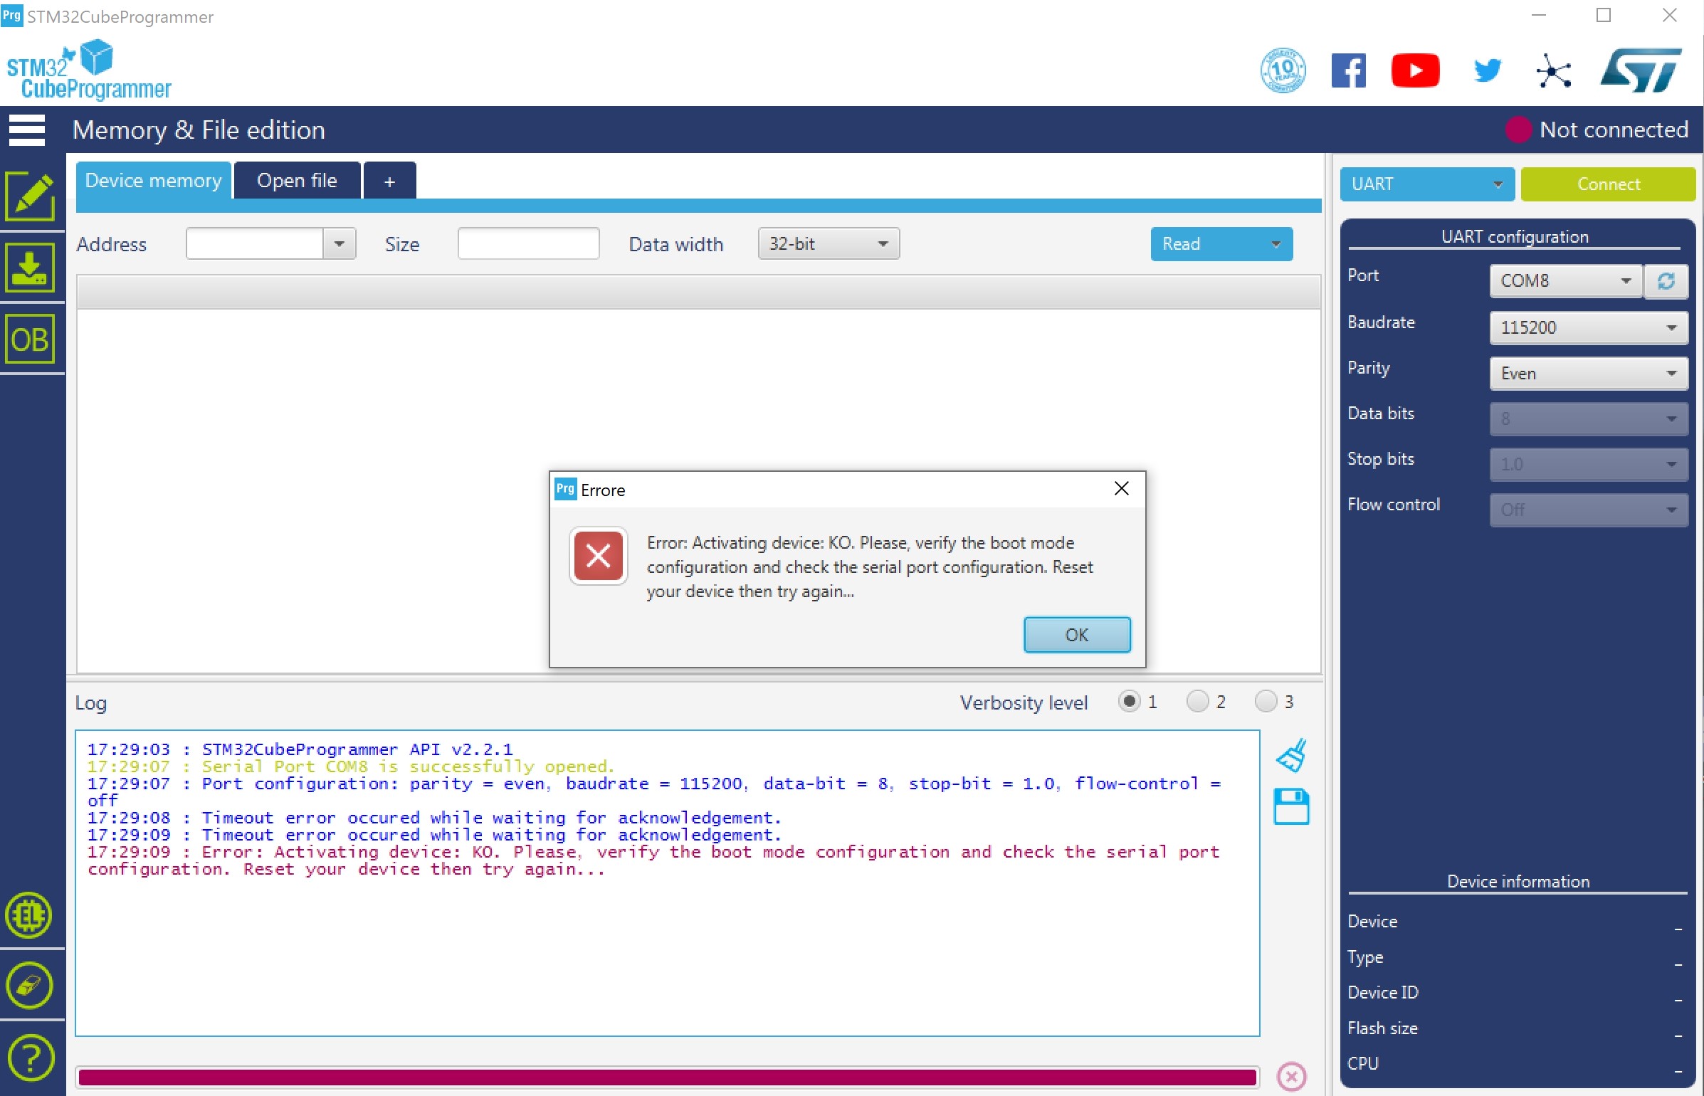Image resolution: width=1704 pixels, height=1096 pixels.
Task: Switch to the Open file tab
Action: [297, 181]
